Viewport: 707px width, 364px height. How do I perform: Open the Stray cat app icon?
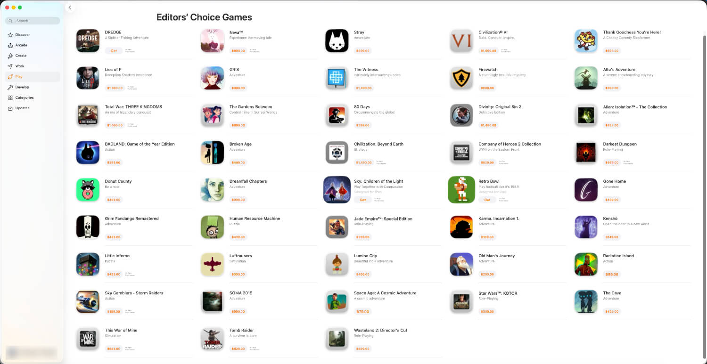click(x=337, y=40)
